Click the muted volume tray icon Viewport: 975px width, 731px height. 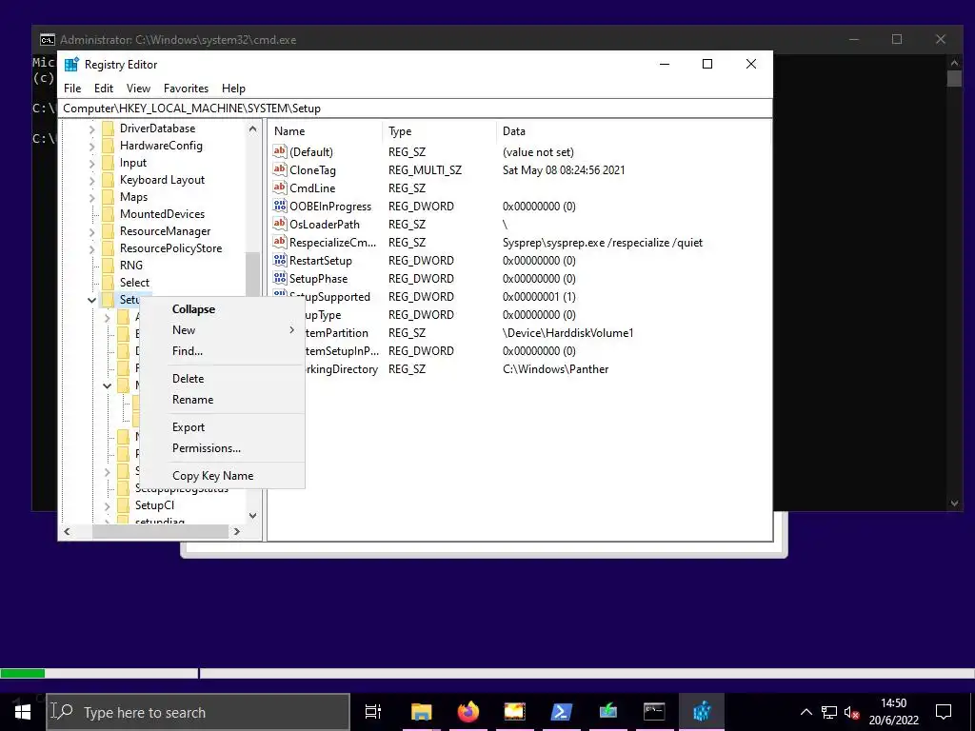pyautogui.click(x=852, y=712)
